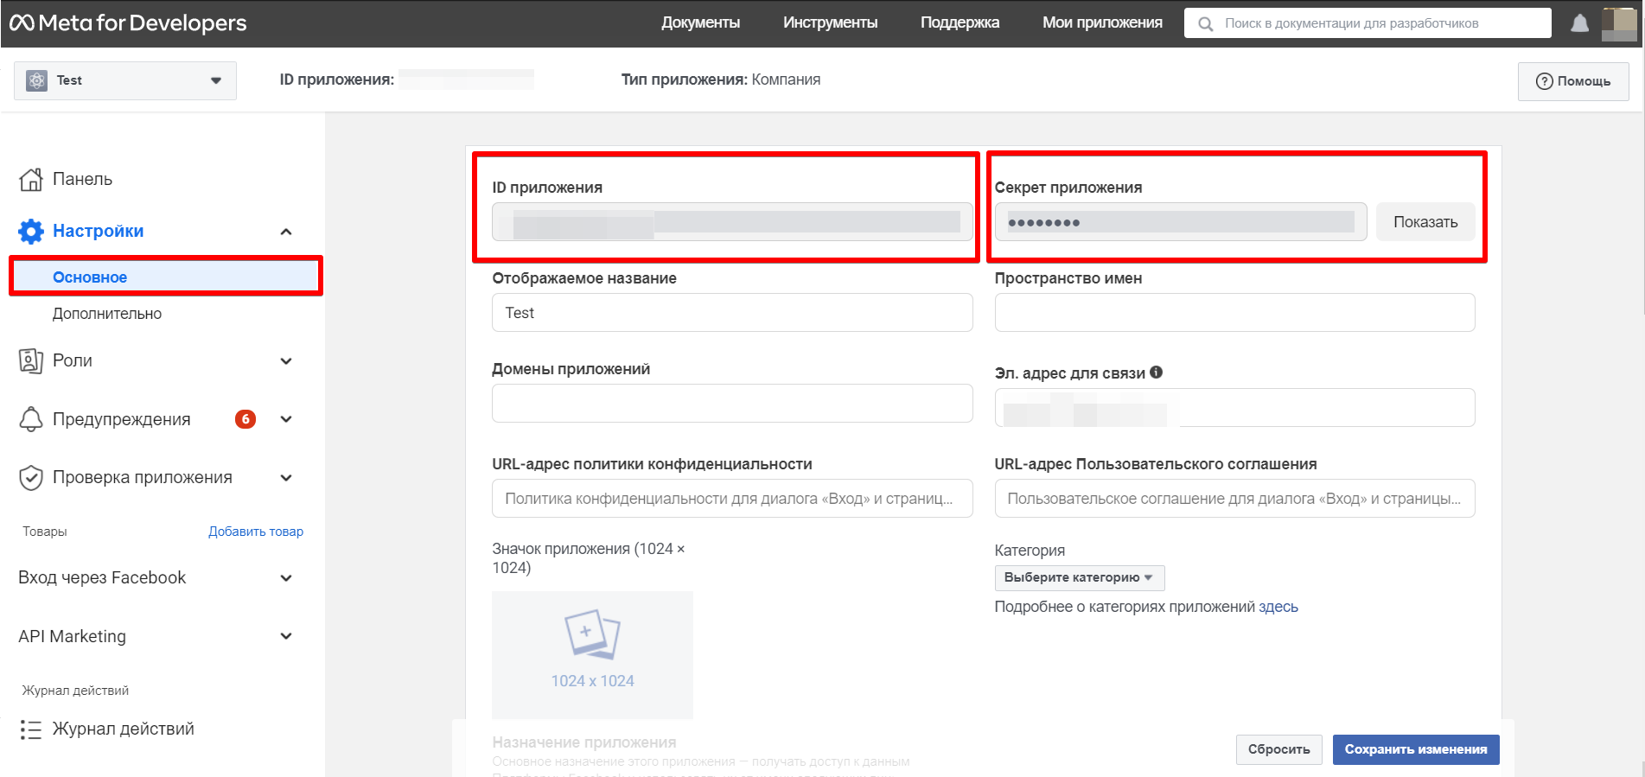Open the user profile avatar
1645x777 pixels.
(1618, 23)
